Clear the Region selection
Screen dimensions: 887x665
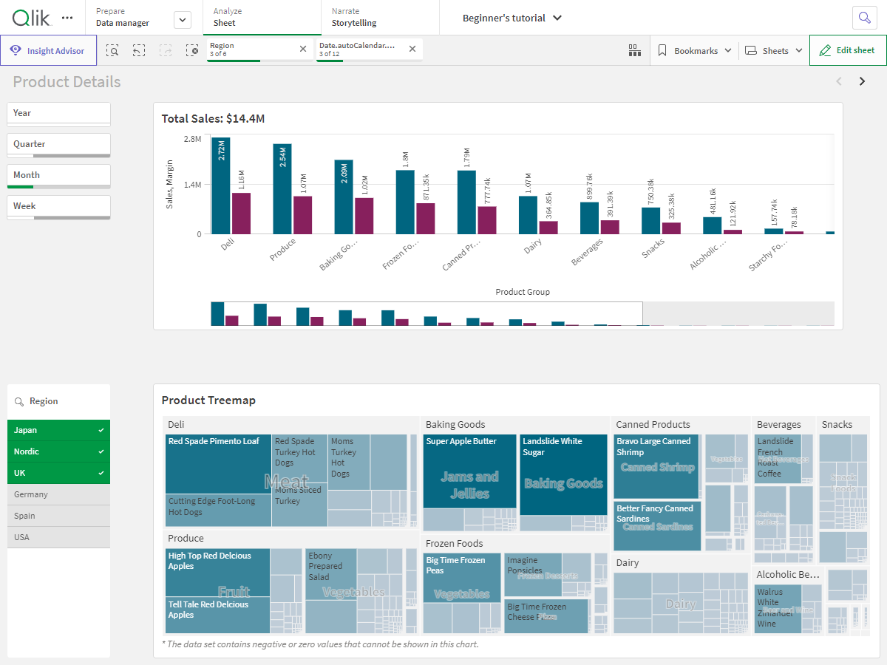[303, 49]
